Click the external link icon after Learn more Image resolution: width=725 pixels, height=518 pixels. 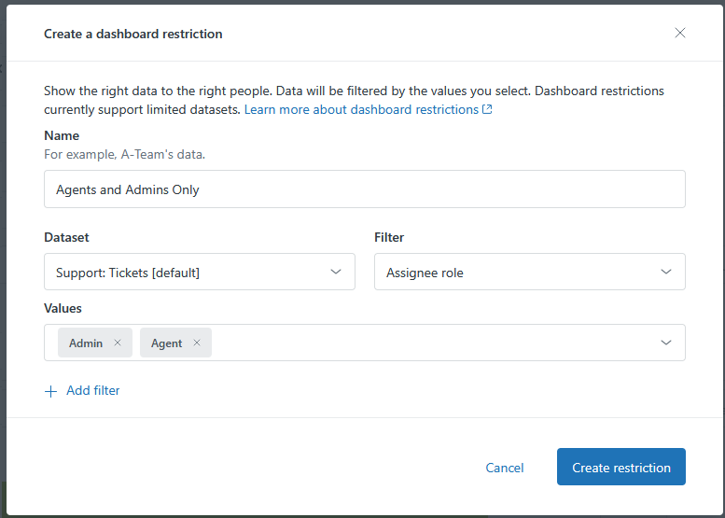point(487,110)
